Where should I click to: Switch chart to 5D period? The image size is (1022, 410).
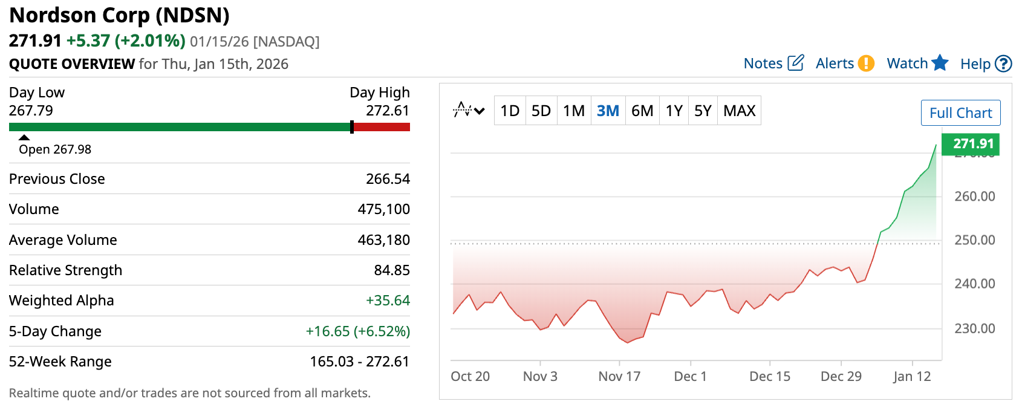coord(541,111)
